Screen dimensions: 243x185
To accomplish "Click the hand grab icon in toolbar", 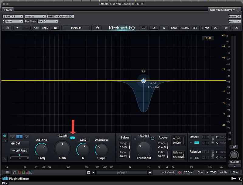I will (97, 28).
